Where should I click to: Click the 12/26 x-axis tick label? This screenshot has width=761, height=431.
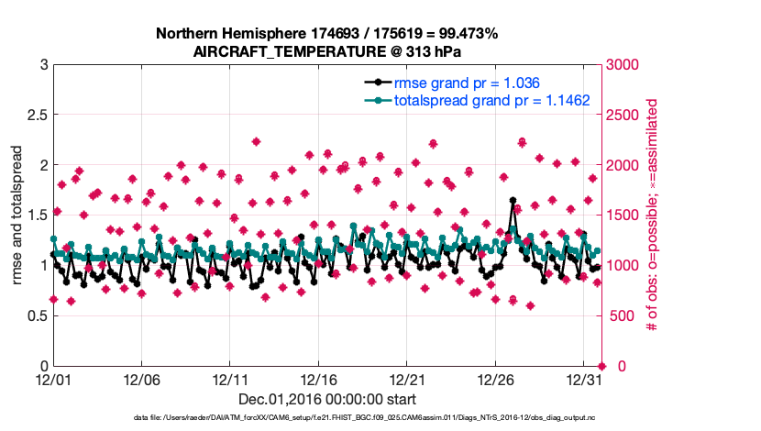click(x=495, y=379)
